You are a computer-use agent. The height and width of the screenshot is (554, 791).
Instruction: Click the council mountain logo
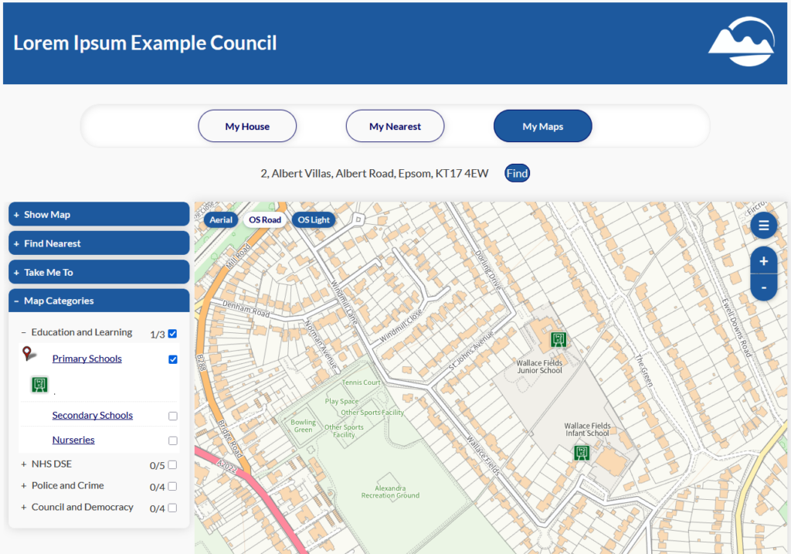pyautogui.click(x=741, y=42)
